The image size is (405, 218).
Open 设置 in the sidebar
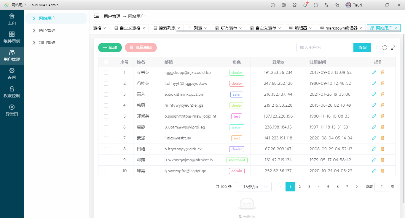pyautogui.click(x=12, y=74)
